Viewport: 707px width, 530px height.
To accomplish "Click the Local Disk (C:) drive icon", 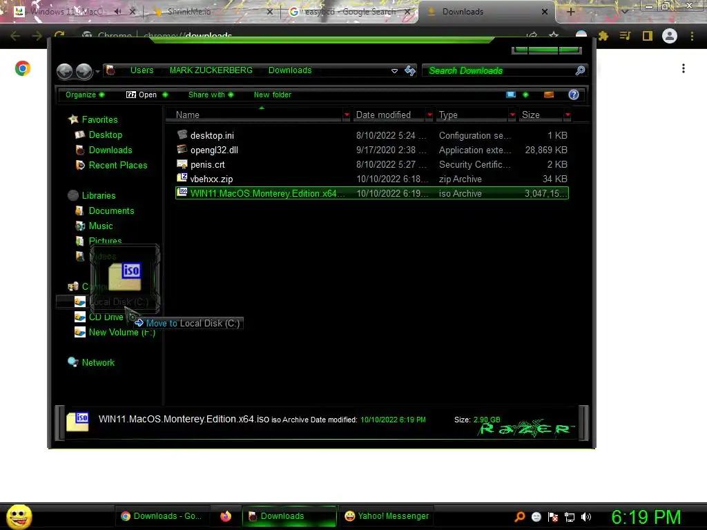I will 80,302.
